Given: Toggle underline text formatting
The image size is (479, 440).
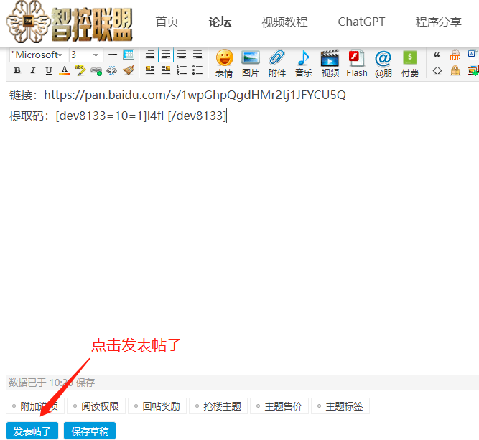Looking at the screenshot, I should [48, 70].
